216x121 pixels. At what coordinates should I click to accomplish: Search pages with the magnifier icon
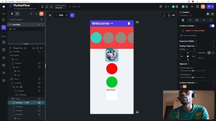[42, 19]
